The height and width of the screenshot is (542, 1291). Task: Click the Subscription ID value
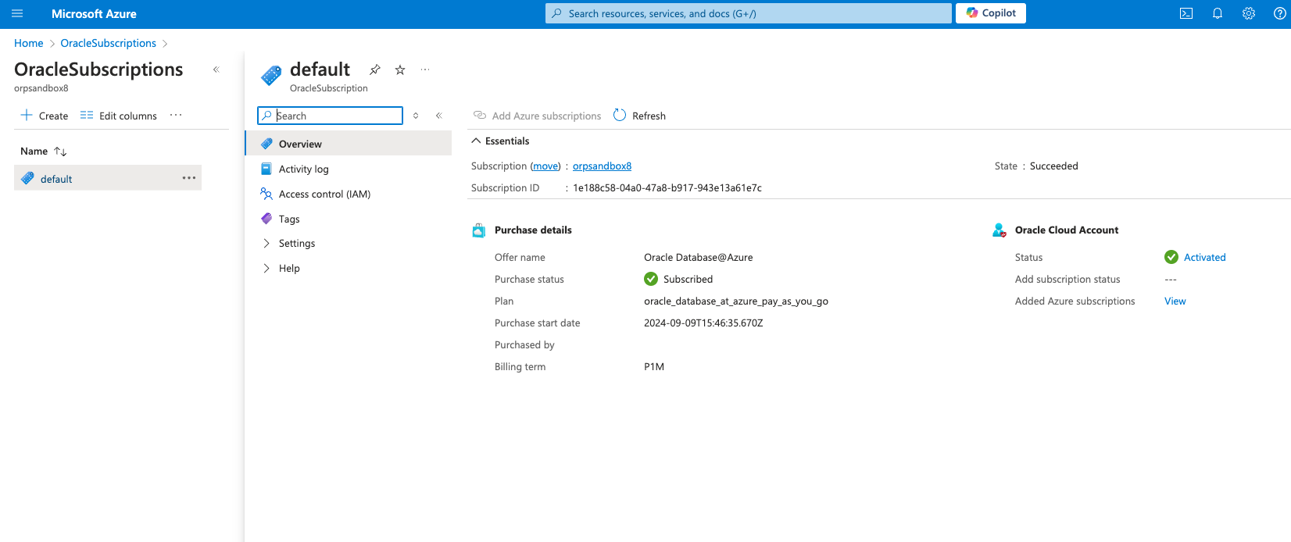tap(667, 188)
